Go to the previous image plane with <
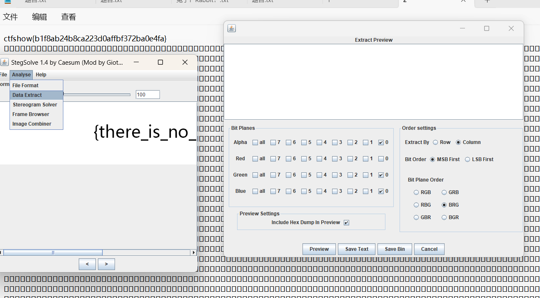Image resolution: width=540 pixels, height=298 pixels. point(87,264)
